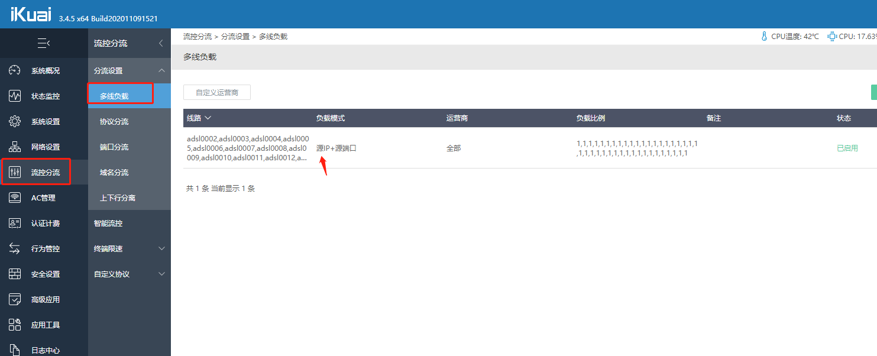Click the CPU温度 42℃ readout
Image resolution: width=877 pixels, height=356 pixels.
coord(795,37)
